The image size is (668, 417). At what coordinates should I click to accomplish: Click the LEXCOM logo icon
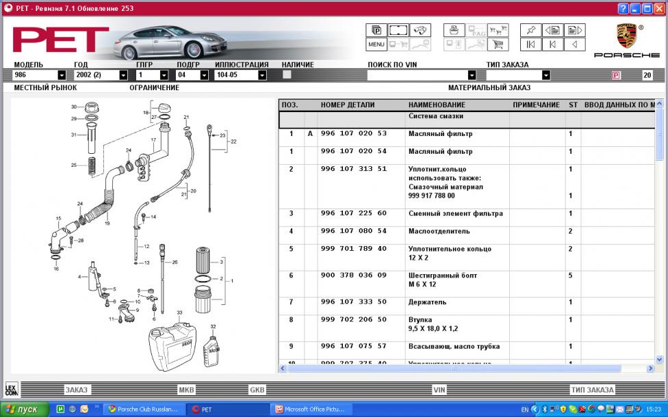pyautogui.click(x=12, y=389)
